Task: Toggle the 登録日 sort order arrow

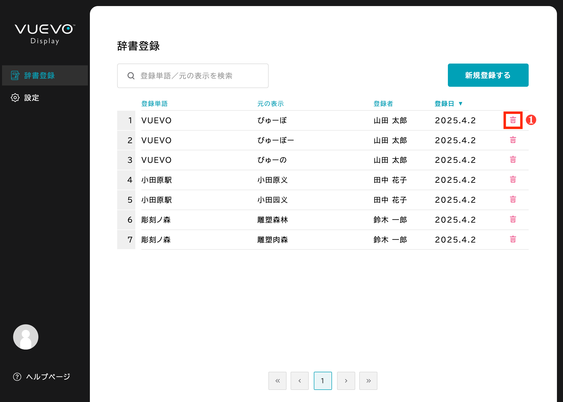Action: click(x=461, y=103)
